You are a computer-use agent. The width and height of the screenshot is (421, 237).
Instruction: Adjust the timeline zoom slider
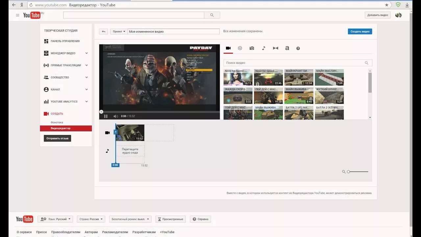pyautogui.click(x=358, y=171)
